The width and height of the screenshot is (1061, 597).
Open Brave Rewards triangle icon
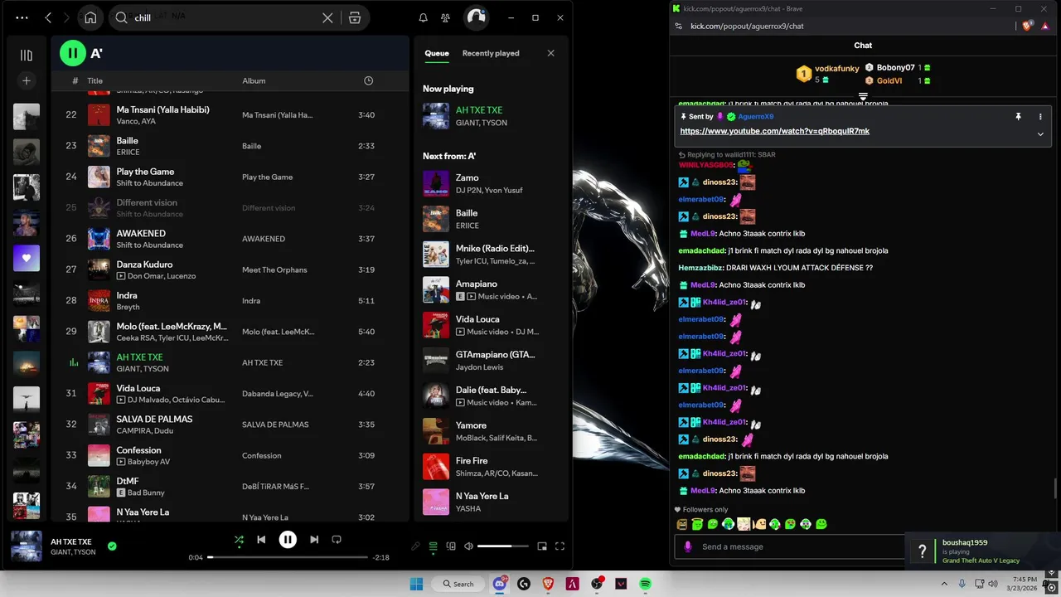click(1044, 26)
